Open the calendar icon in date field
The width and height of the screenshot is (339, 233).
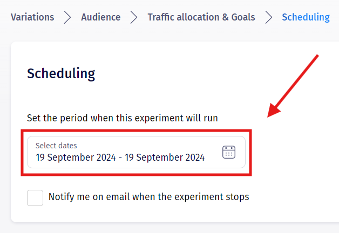pos(229,152)
